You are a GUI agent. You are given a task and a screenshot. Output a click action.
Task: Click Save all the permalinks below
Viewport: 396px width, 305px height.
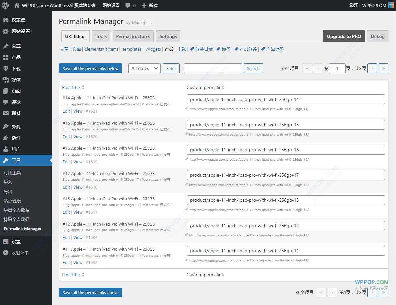[x=90, y=68]
